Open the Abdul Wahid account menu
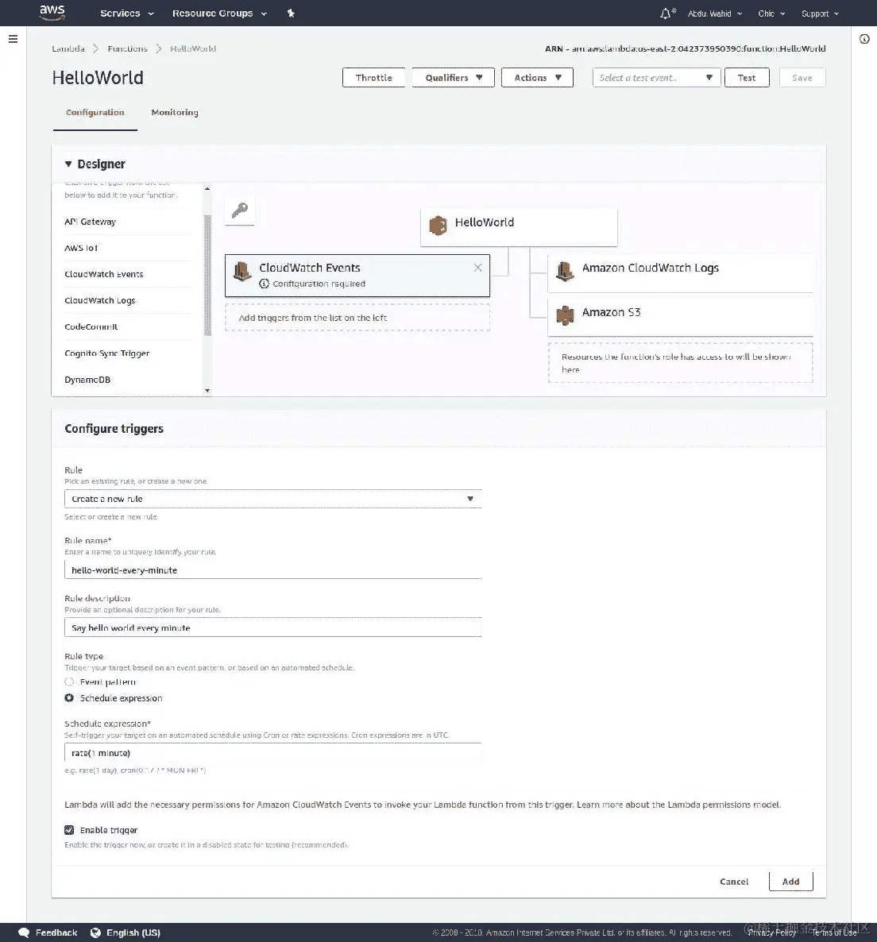The width and height of the screenshot is (877, 942). click(715, 14)
